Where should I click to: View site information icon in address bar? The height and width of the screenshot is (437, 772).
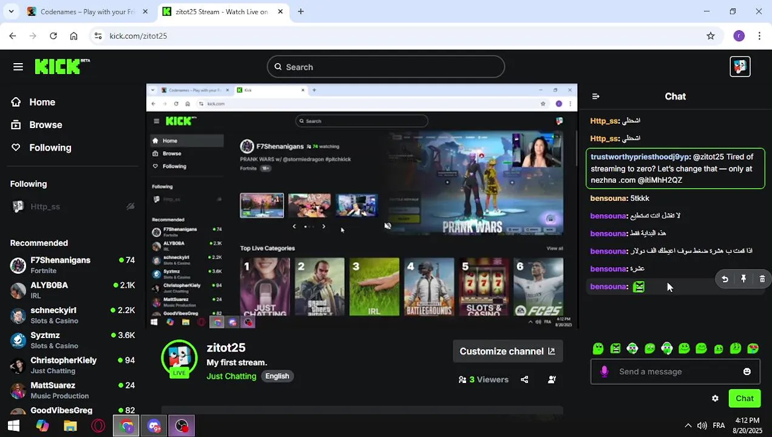pos(98,36)
